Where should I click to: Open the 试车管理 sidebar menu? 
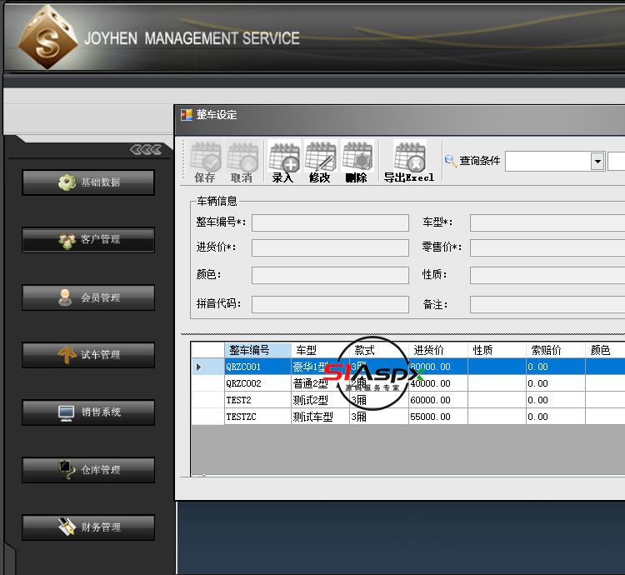click(x=88, y=355)
